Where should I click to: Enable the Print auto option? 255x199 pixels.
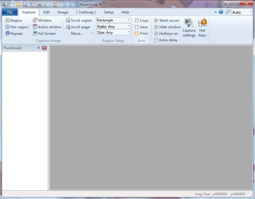[x=141, y=34]
